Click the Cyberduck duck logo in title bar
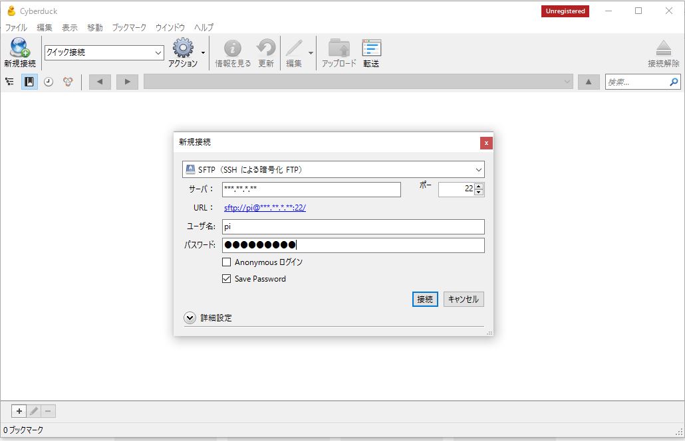Viewport: 685px width, 441px height. click(x=11, y=11)
